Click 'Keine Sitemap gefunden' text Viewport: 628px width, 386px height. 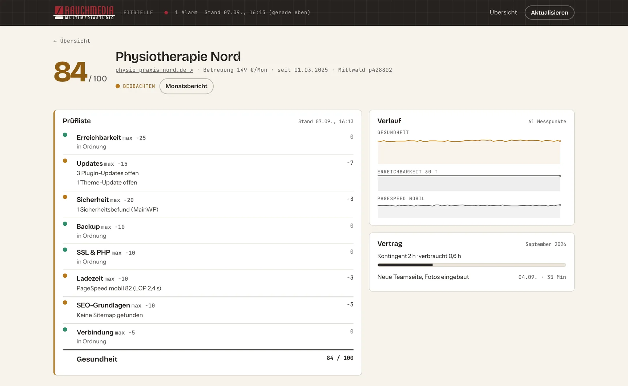point(110,315)
